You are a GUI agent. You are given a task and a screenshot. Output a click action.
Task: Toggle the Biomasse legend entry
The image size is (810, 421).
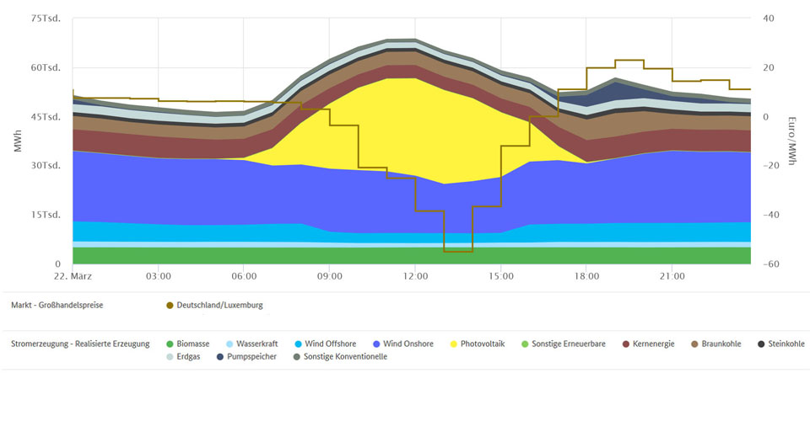click(188, 344)
